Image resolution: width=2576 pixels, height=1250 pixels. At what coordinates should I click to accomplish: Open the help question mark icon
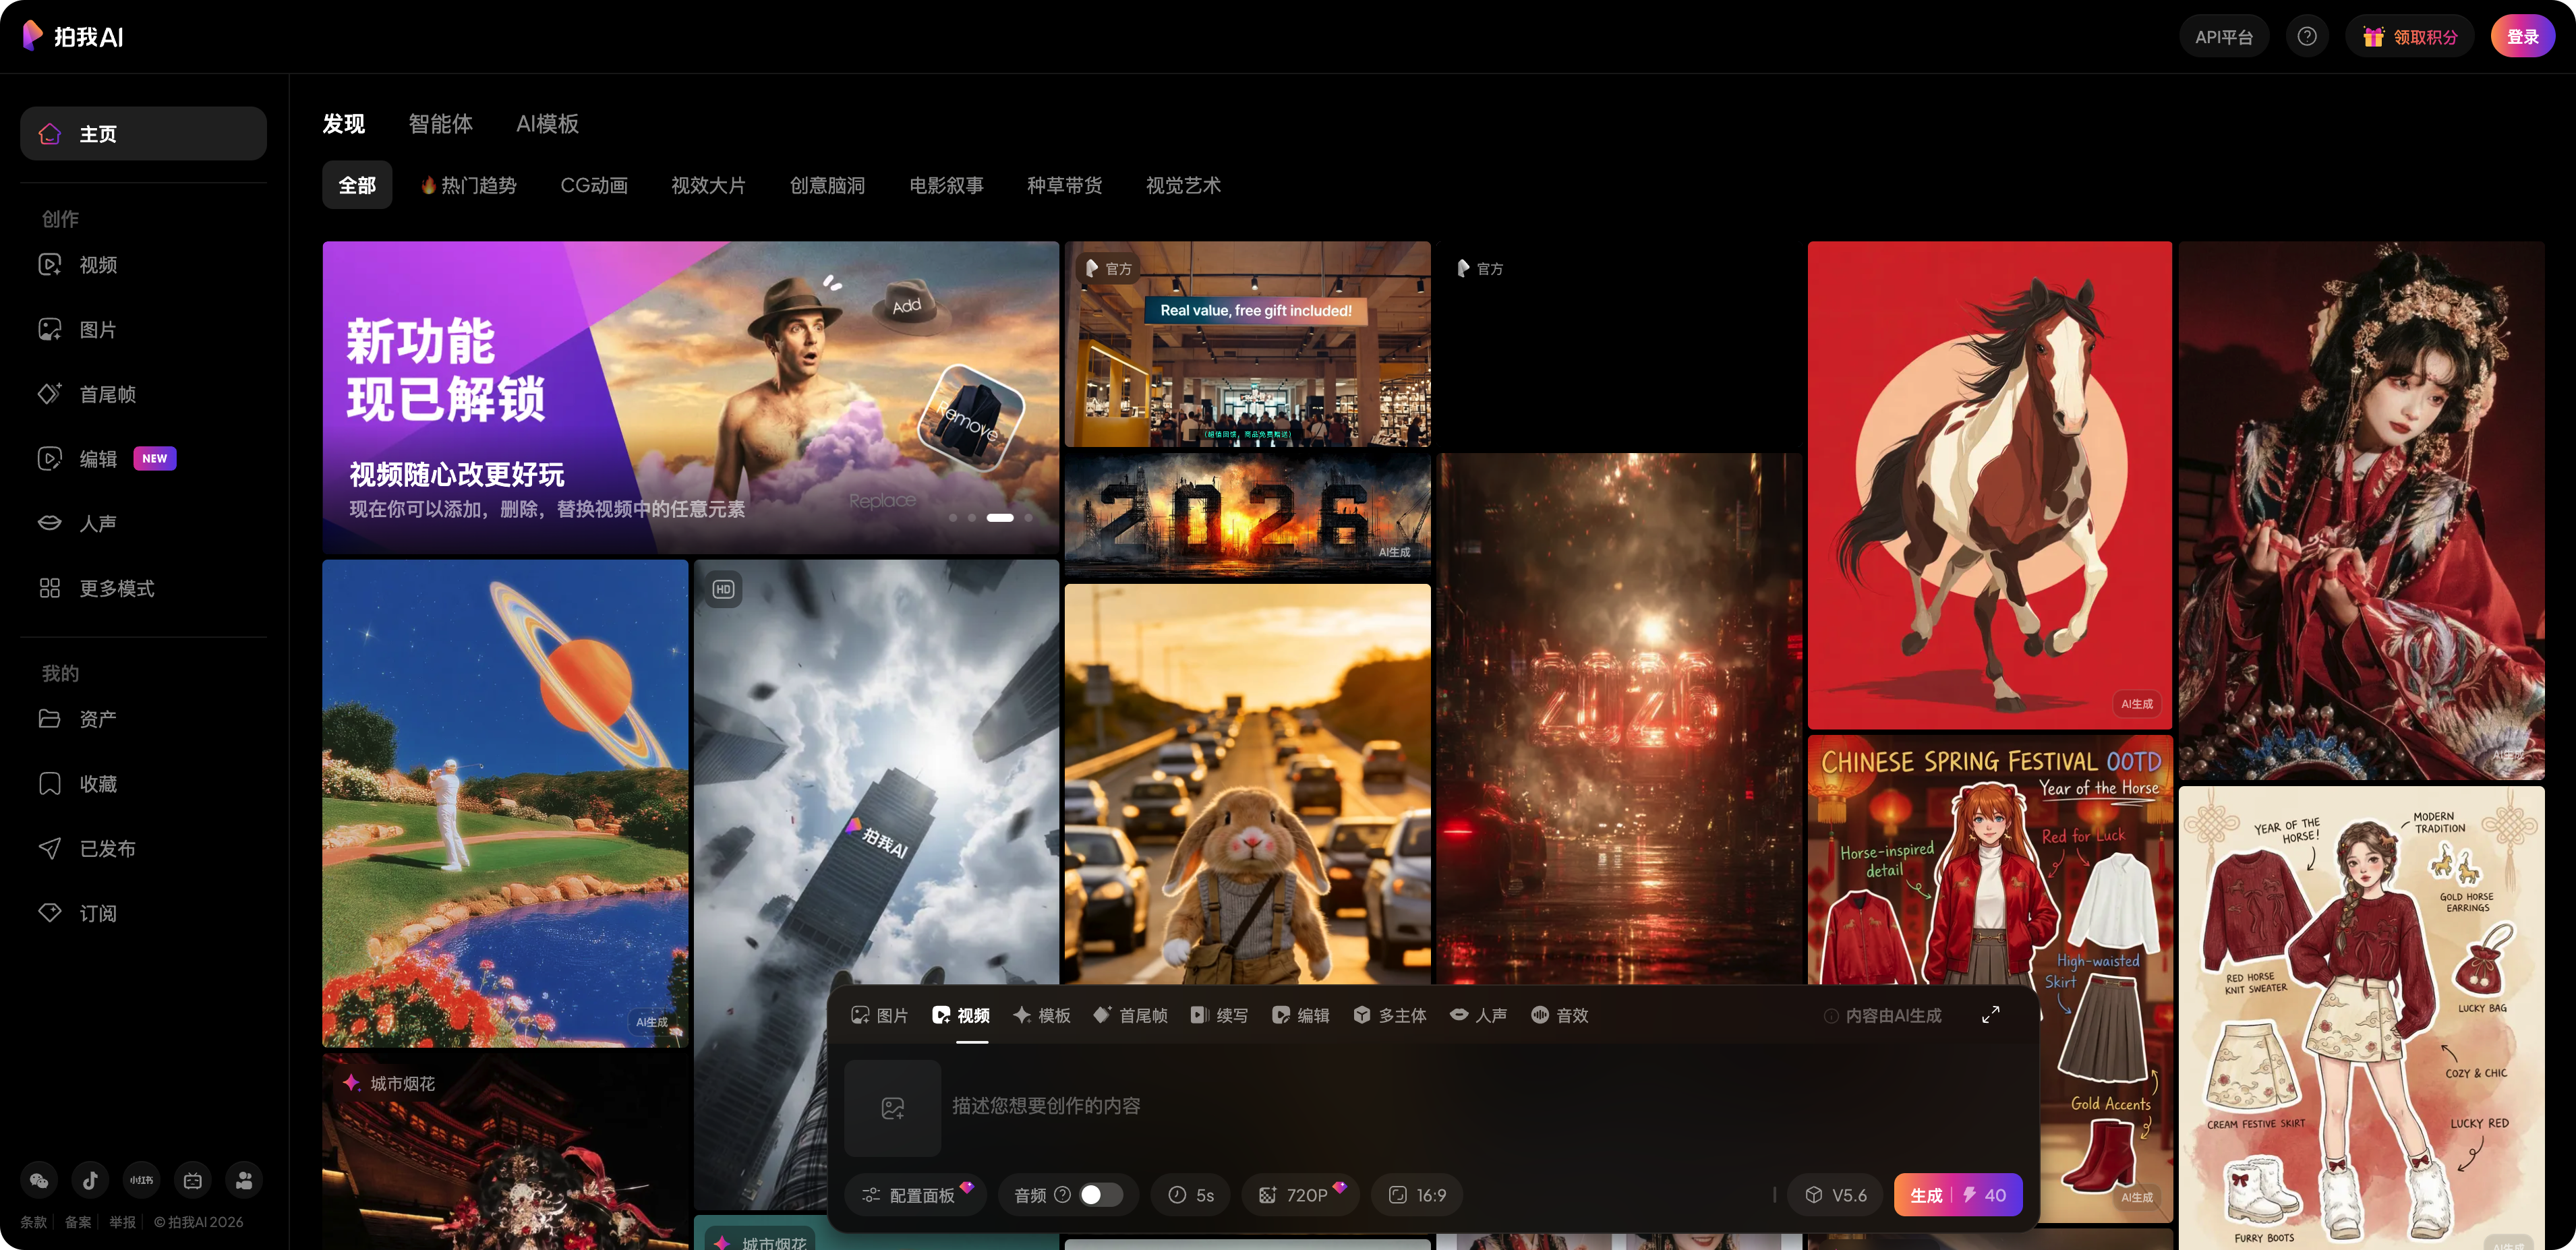(2307, 37)
